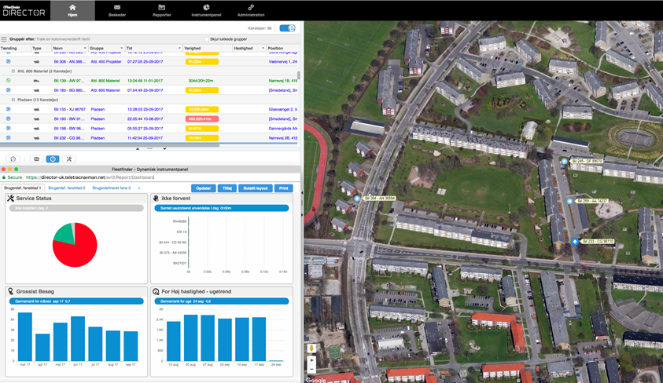Open the Rapporter section
The height and width of the screenshot is (383, 663).
tap(161, 10)
